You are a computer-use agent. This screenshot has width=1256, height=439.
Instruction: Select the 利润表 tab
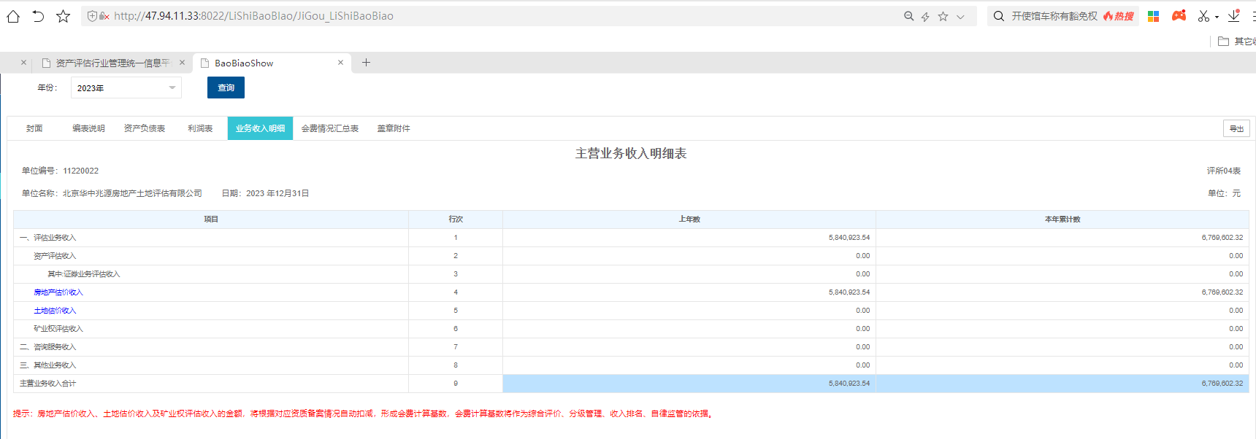[200, 128]
